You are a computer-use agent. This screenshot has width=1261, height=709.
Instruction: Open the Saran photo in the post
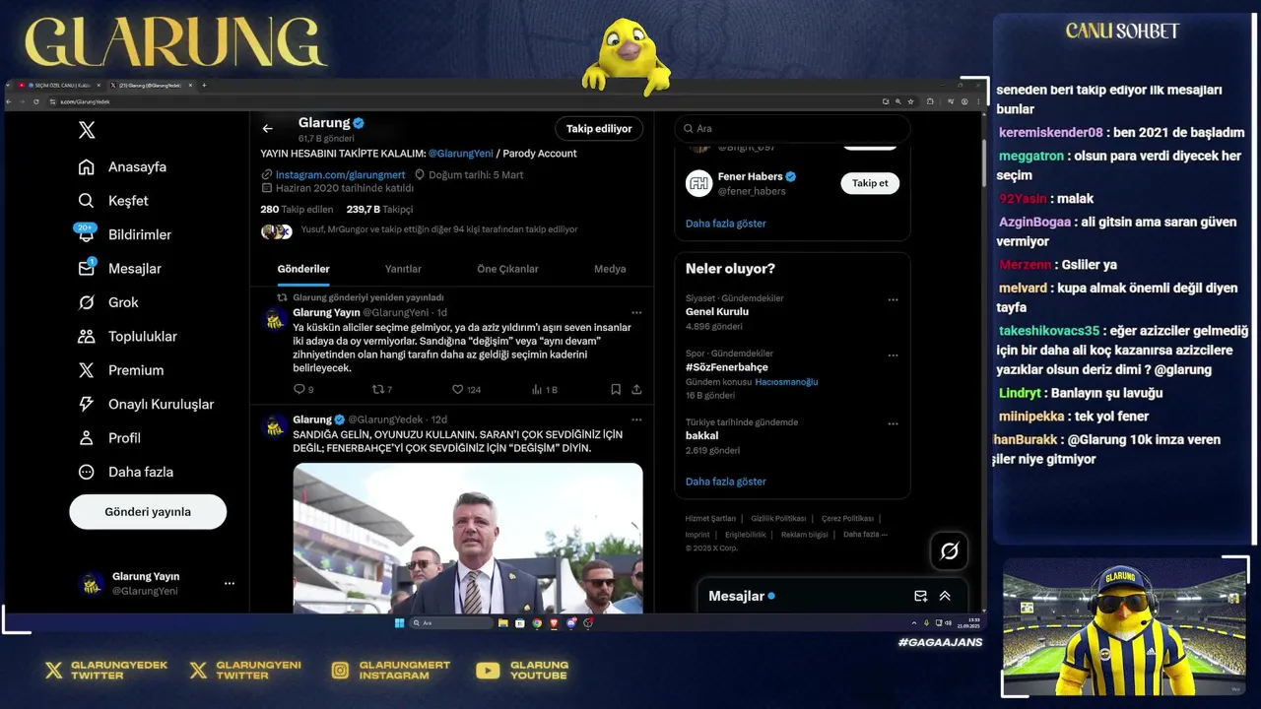pyautogui.click(x=468, y=538)
